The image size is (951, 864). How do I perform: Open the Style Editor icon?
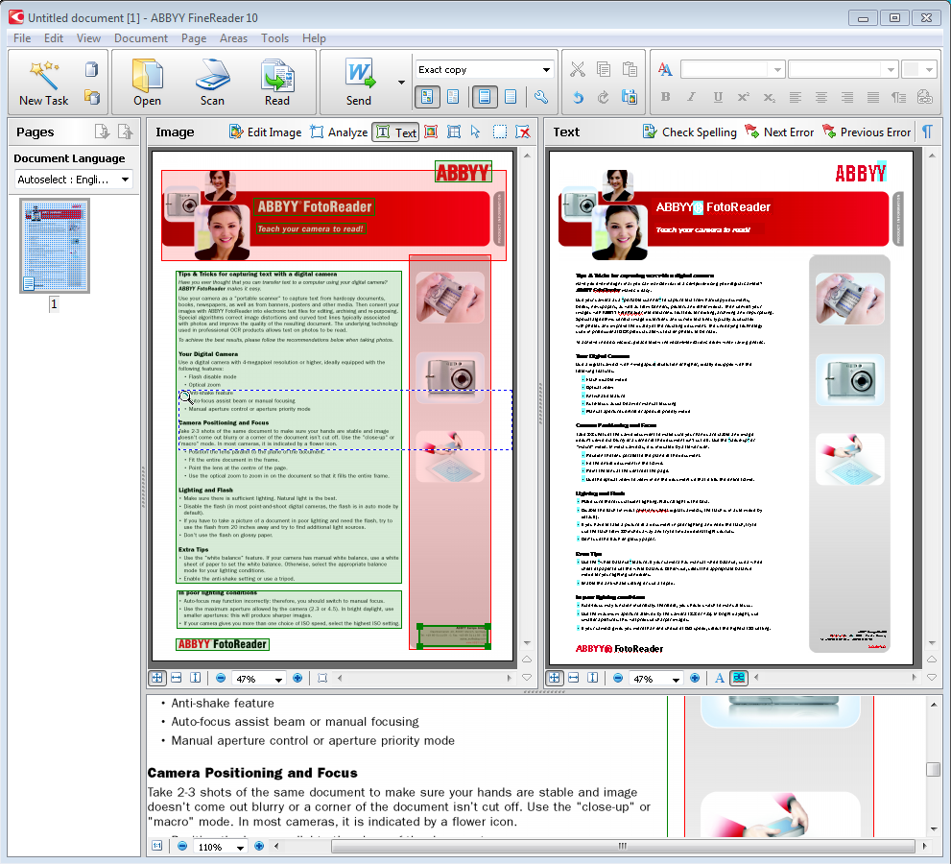[x=665, y=69]
